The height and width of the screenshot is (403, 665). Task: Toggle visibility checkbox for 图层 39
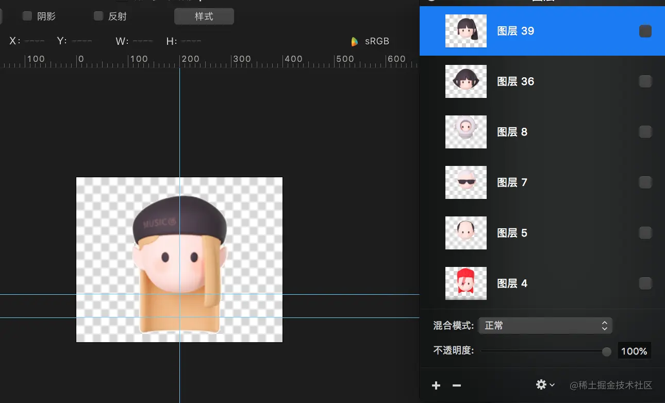click(x=645, y=31)
